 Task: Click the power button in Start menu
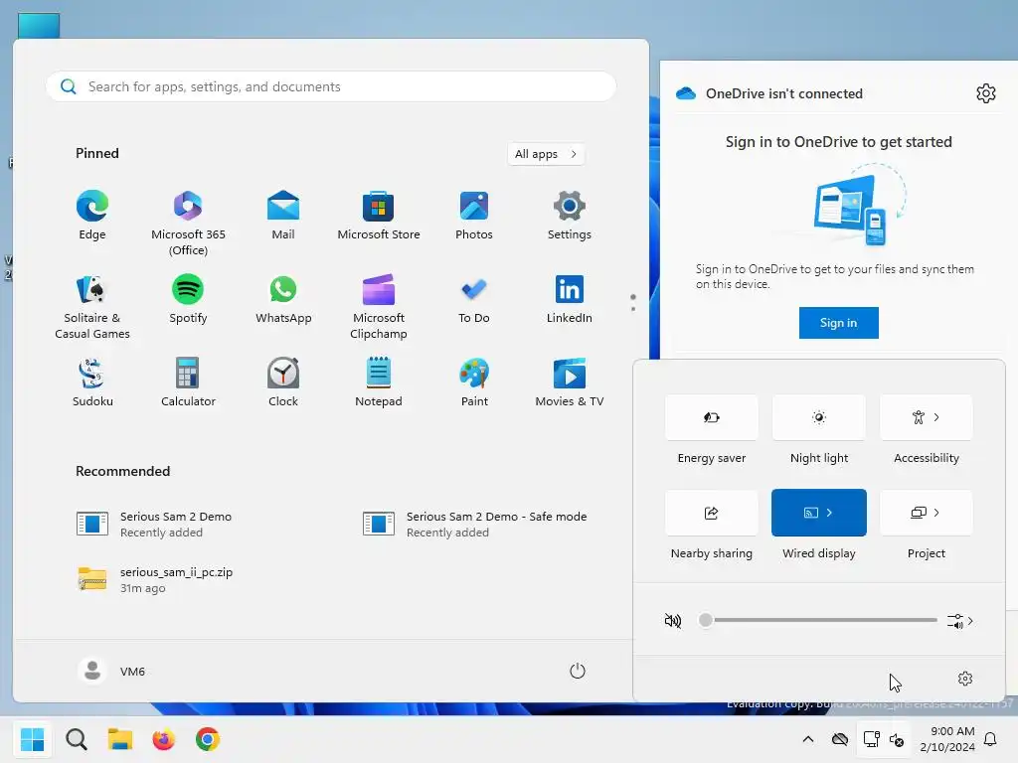click(578, 671)
